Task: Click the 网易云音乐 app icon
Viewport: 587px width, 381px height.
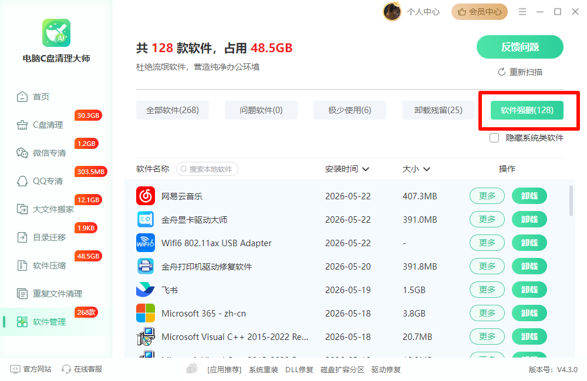Action: pos(145,196)
